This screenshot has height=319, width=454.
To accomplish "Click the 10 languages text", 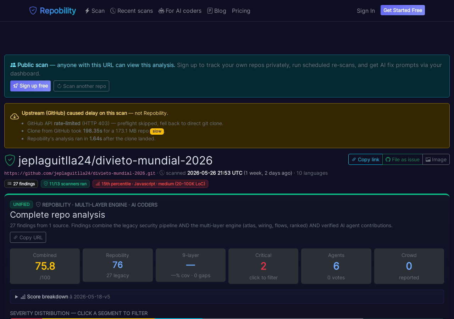I will pyautogui.click(x=312, y=173).
